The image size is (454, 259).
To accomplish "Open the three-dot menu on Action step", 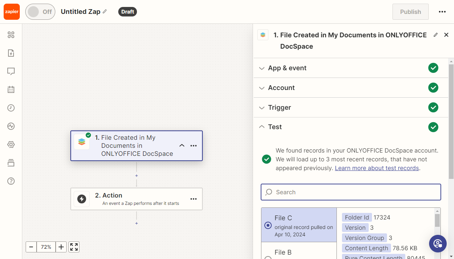I will 194,199.
